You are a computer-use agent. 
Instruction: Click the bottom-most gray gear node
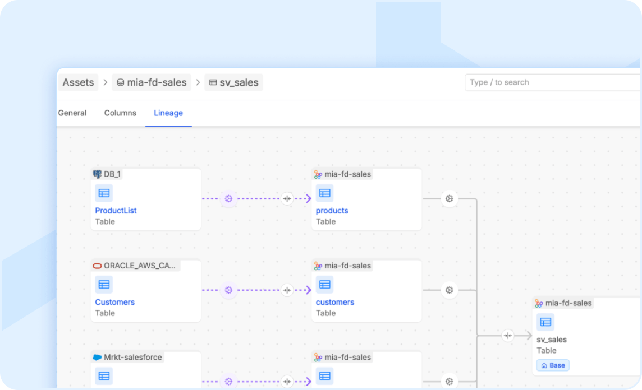pos(449,382)
